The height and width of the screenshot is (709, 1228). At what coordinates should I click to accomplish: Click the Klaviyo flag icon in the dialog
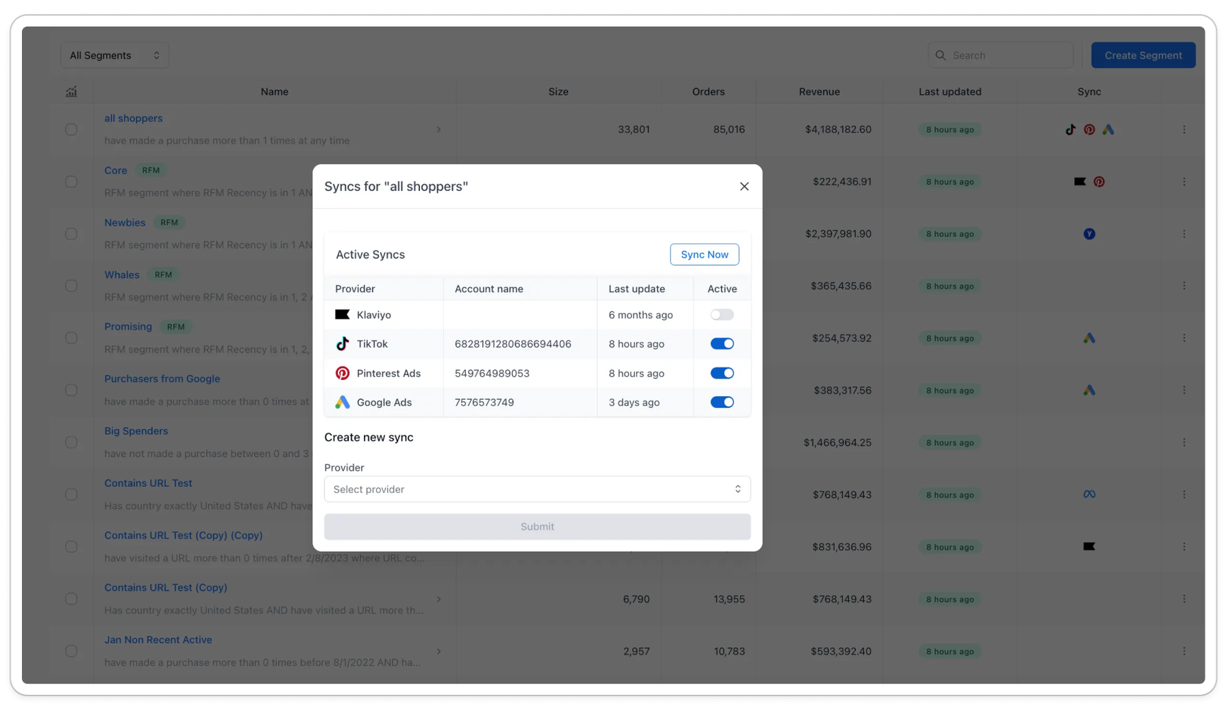coord(342,314)
